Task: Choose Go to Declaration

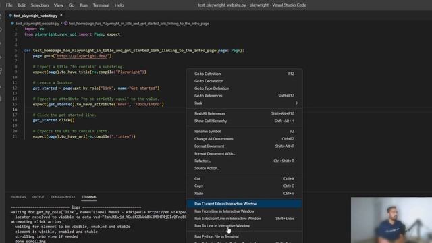Action: coord(244,81)
